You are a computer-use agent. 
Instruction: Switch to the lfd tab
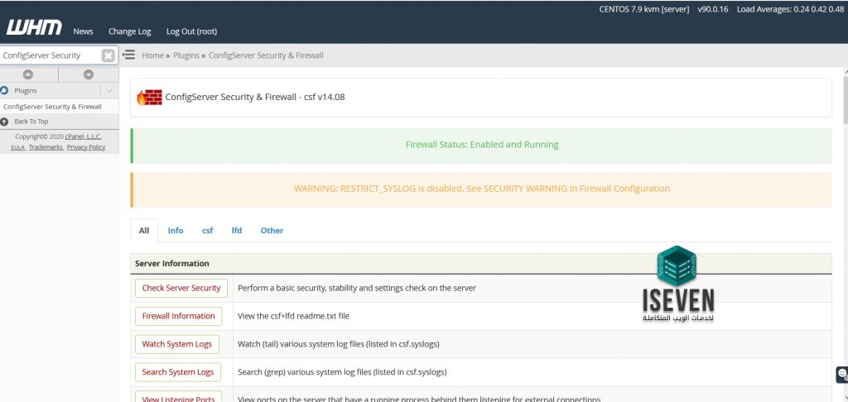click(x=237, y=230)
